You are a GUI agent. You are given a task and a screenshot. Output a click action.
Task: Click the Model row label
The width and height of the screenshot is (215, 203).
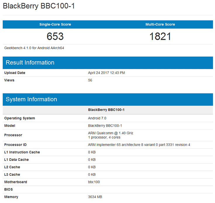coord(10,126)
